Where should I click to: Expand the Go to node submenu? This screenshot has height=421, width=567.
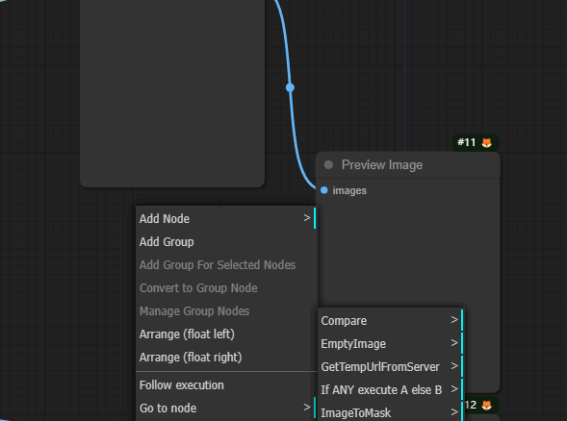(226, 408)
